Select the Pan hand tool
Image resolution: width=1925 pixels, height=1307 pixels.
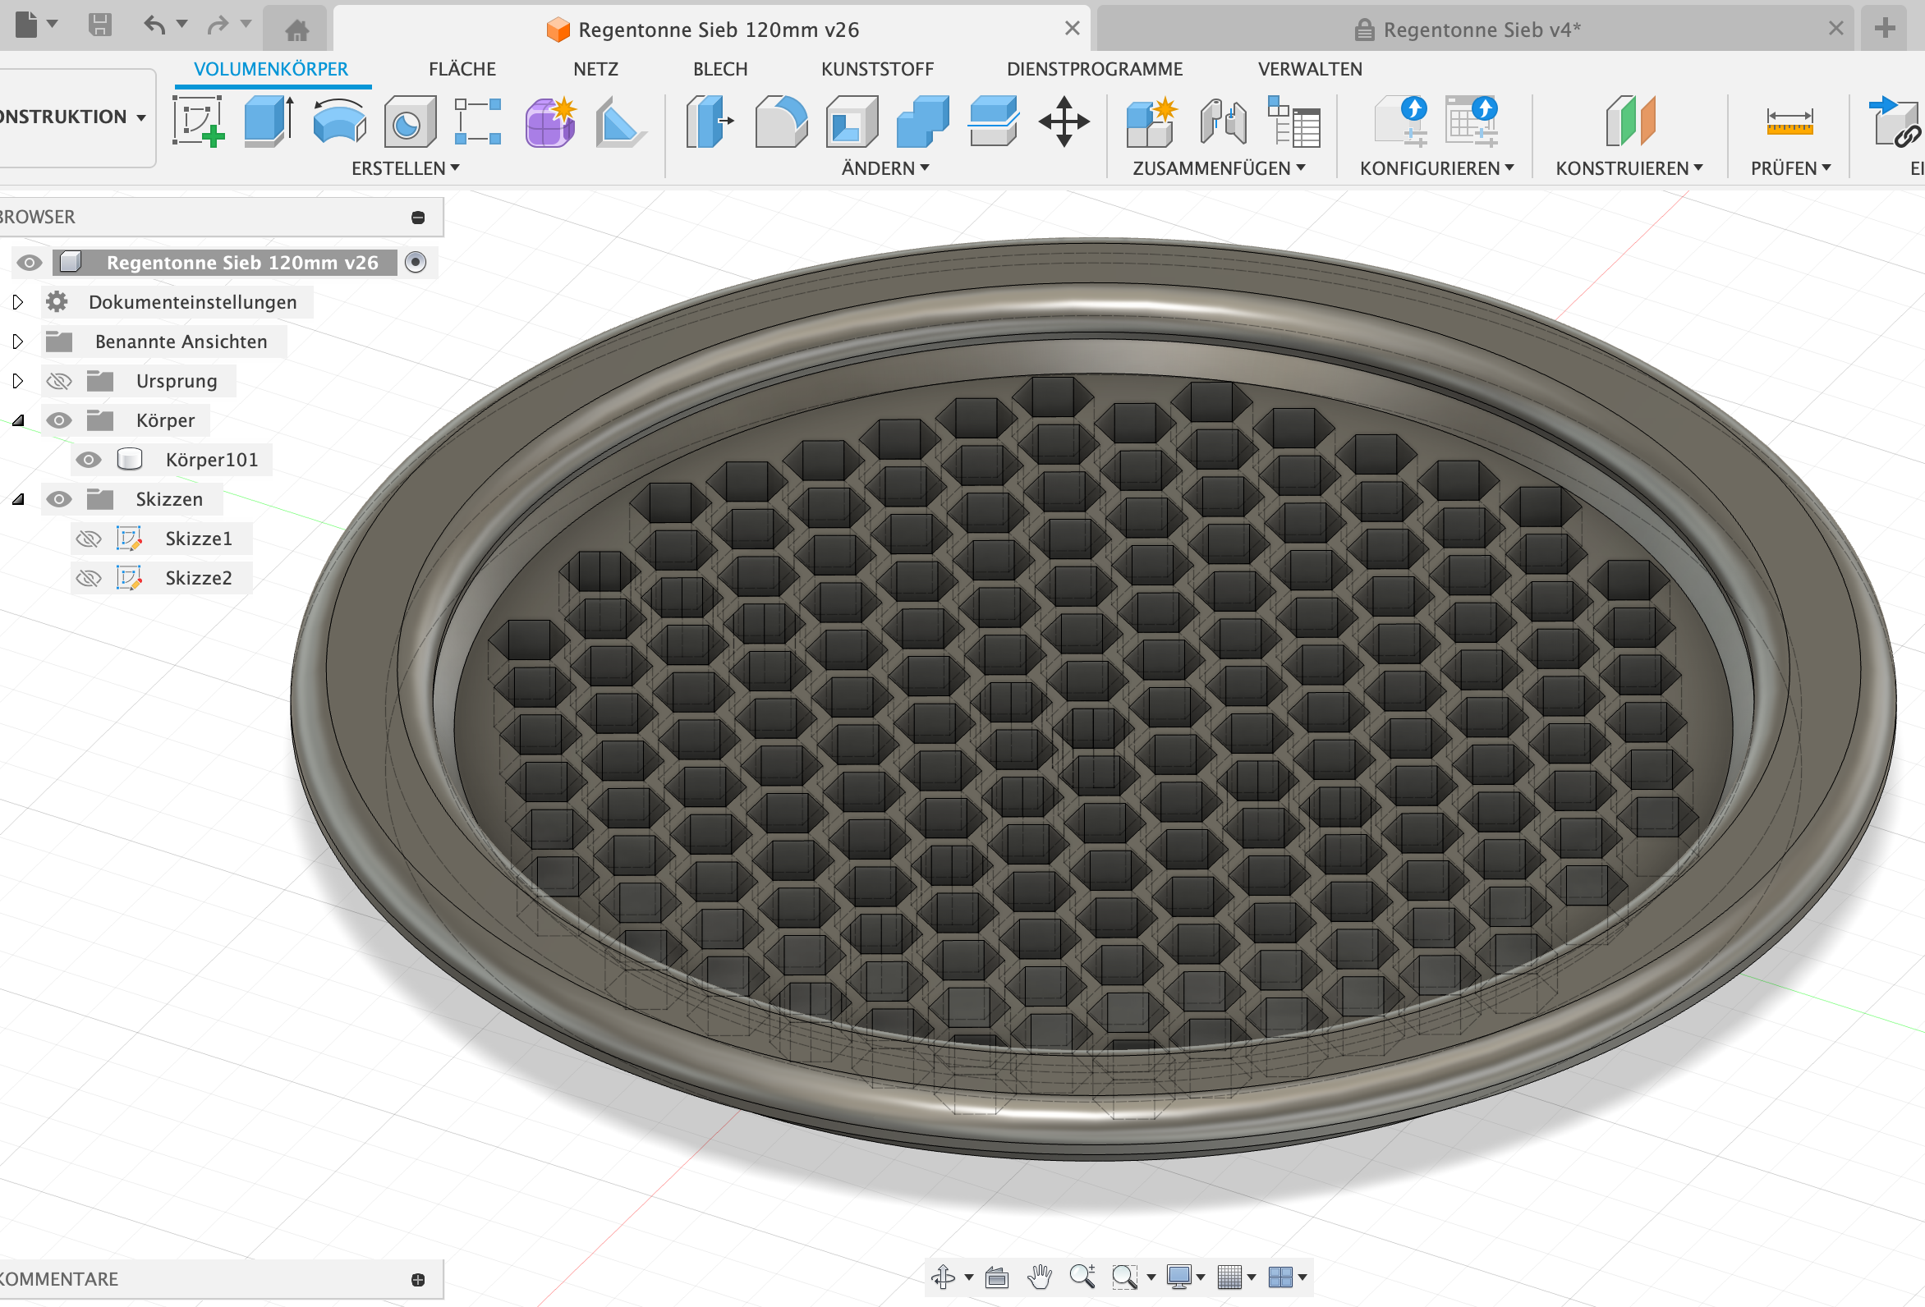[1039, 1277]
